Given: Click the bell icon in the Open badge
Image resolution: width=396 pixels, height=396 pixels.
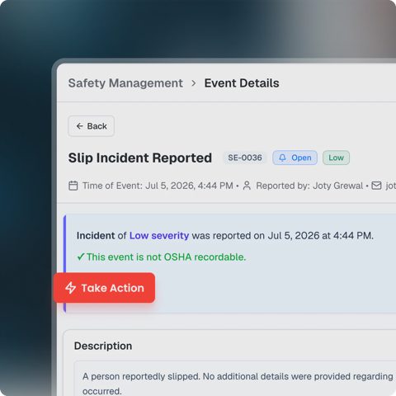Looking at the screenshot, I should (x=282, y=158).
